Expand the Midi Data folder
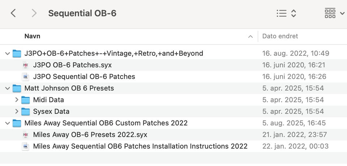The width and height of the screenshot is (347, 166). point(17,100)
